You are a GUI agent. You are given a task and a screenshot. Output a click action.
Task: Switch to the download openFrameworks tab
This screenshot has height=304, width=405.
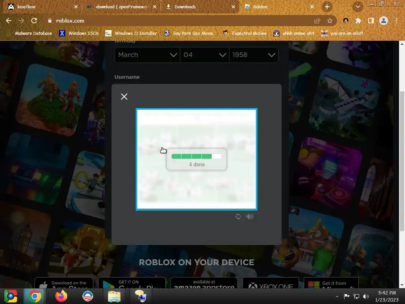[121, 7]
